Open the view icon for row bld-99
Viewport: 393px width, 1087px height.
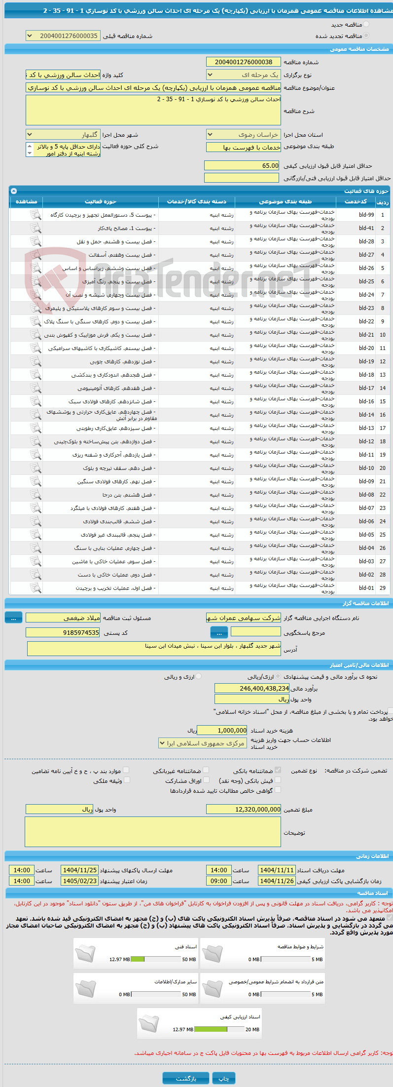coord(36,215)
